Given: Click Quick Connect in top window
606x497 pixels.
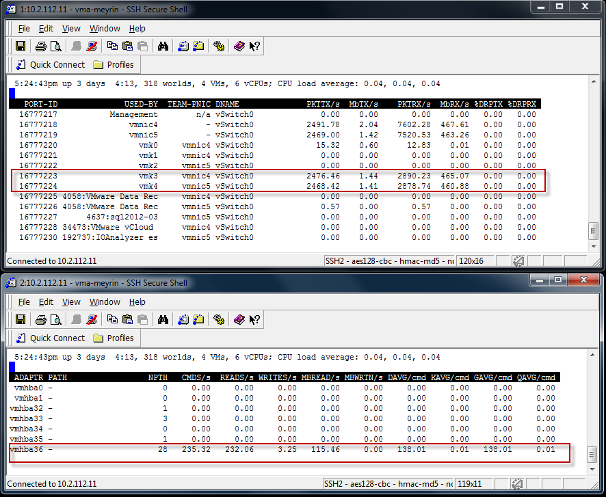Looking at the screenshot, I should 50,65.
